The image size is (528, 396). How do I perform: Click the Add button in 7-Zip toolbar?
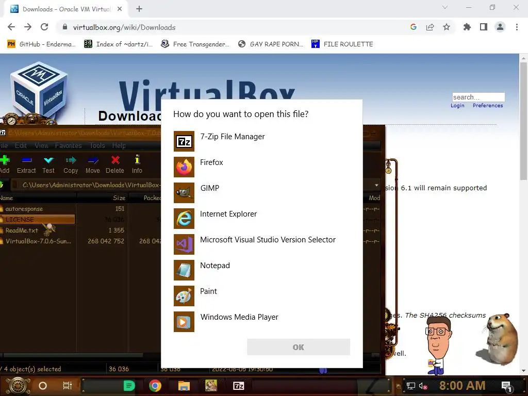pyautogui.click(x=5, y=164)
